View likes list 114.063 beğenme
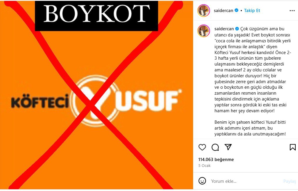Image resolution: width=298 pixels, height=191 pixels. [x=216, y=160]
